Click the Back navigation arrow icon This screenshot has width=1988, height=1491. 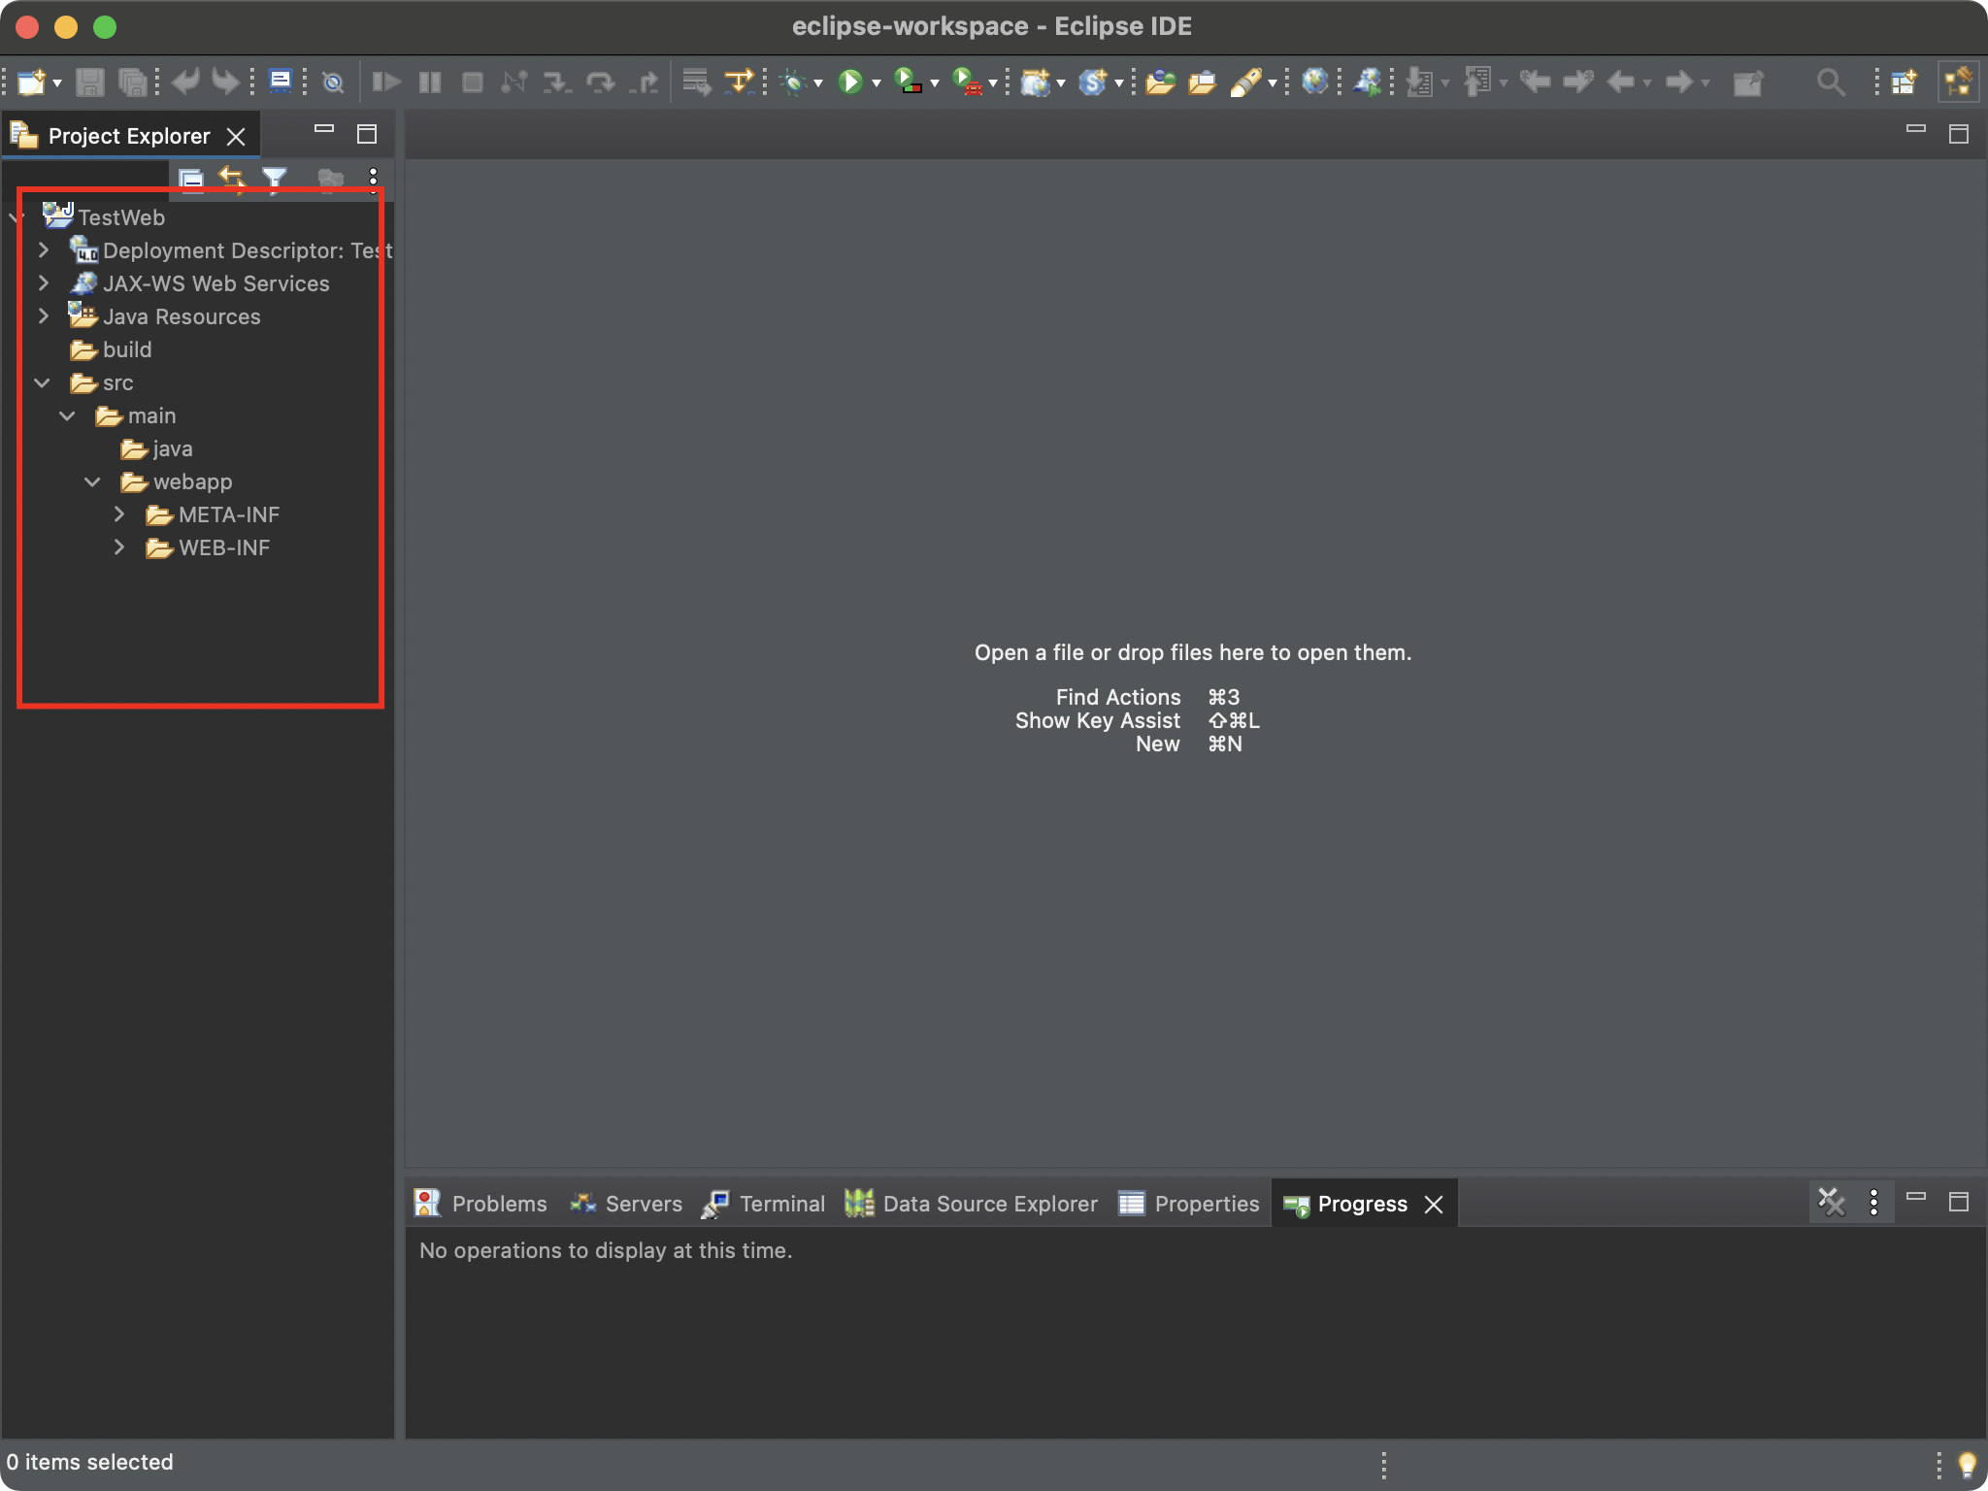point(1620,83)
